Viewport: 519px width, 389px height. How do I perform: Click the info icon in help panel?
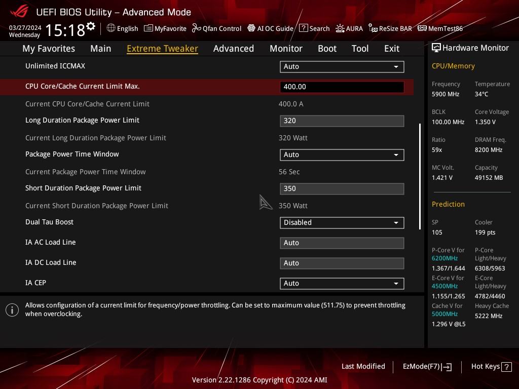pyautogui.click(x=12, y=310)
